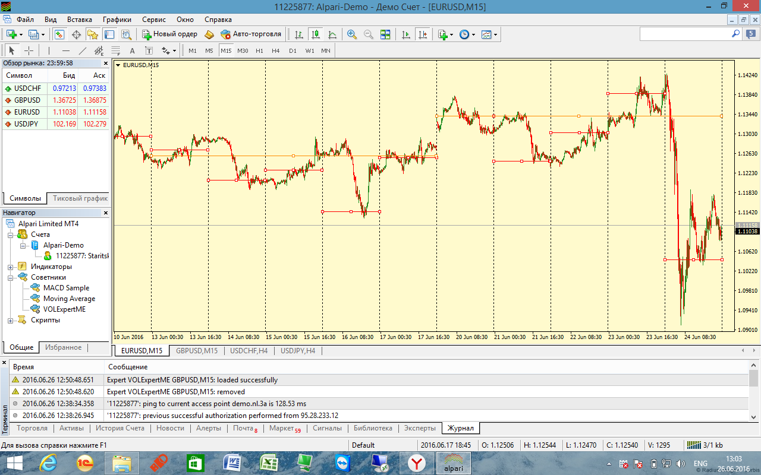Expand the Скрипты tree node
This screenshot has width=761, height=475.
pyautogui.click(x=11, y=320)
